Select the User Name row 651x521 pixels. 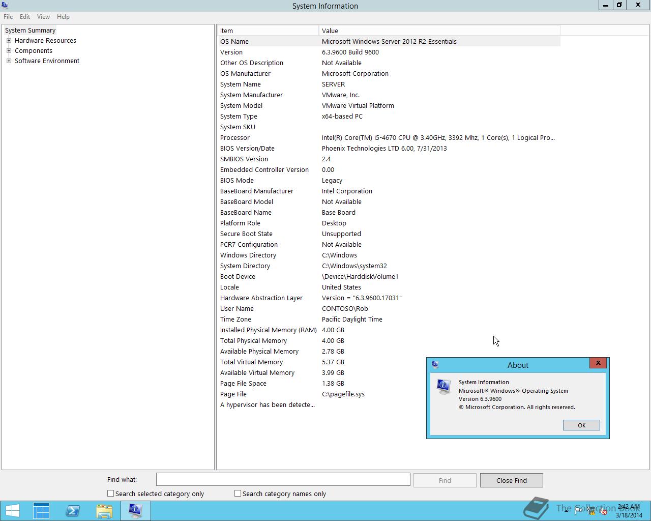tap(389, 308)
